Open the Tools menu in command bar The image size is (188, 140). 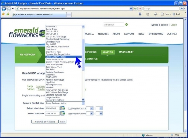(x=177, y=14)
